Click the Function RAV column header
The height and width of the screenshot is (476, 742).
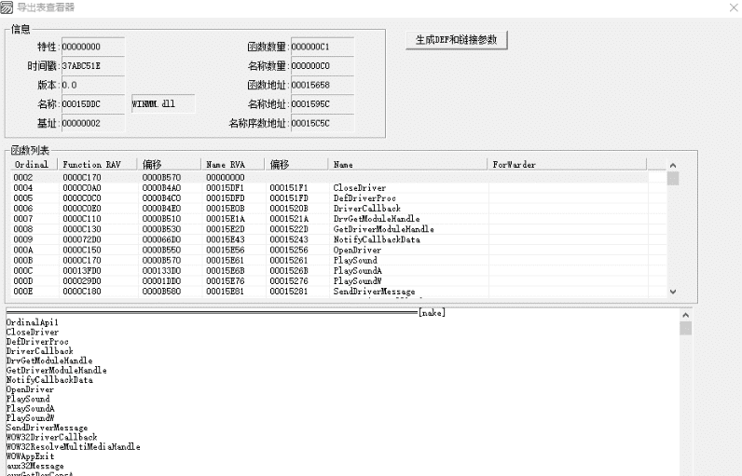click(x=91, y=165)
